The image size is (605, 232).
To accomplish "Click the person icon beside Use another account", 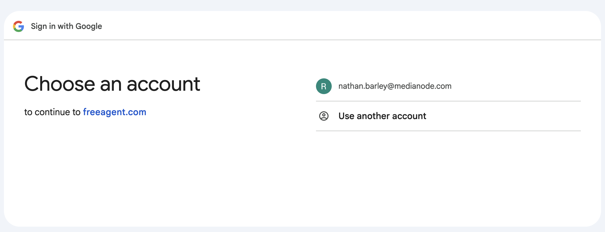I will 324,116.
